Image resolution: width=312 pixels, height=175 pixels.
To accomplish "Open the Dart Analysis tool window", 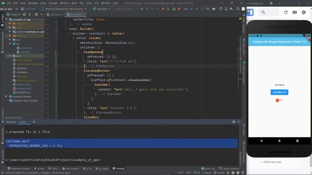I will point(70,169).
